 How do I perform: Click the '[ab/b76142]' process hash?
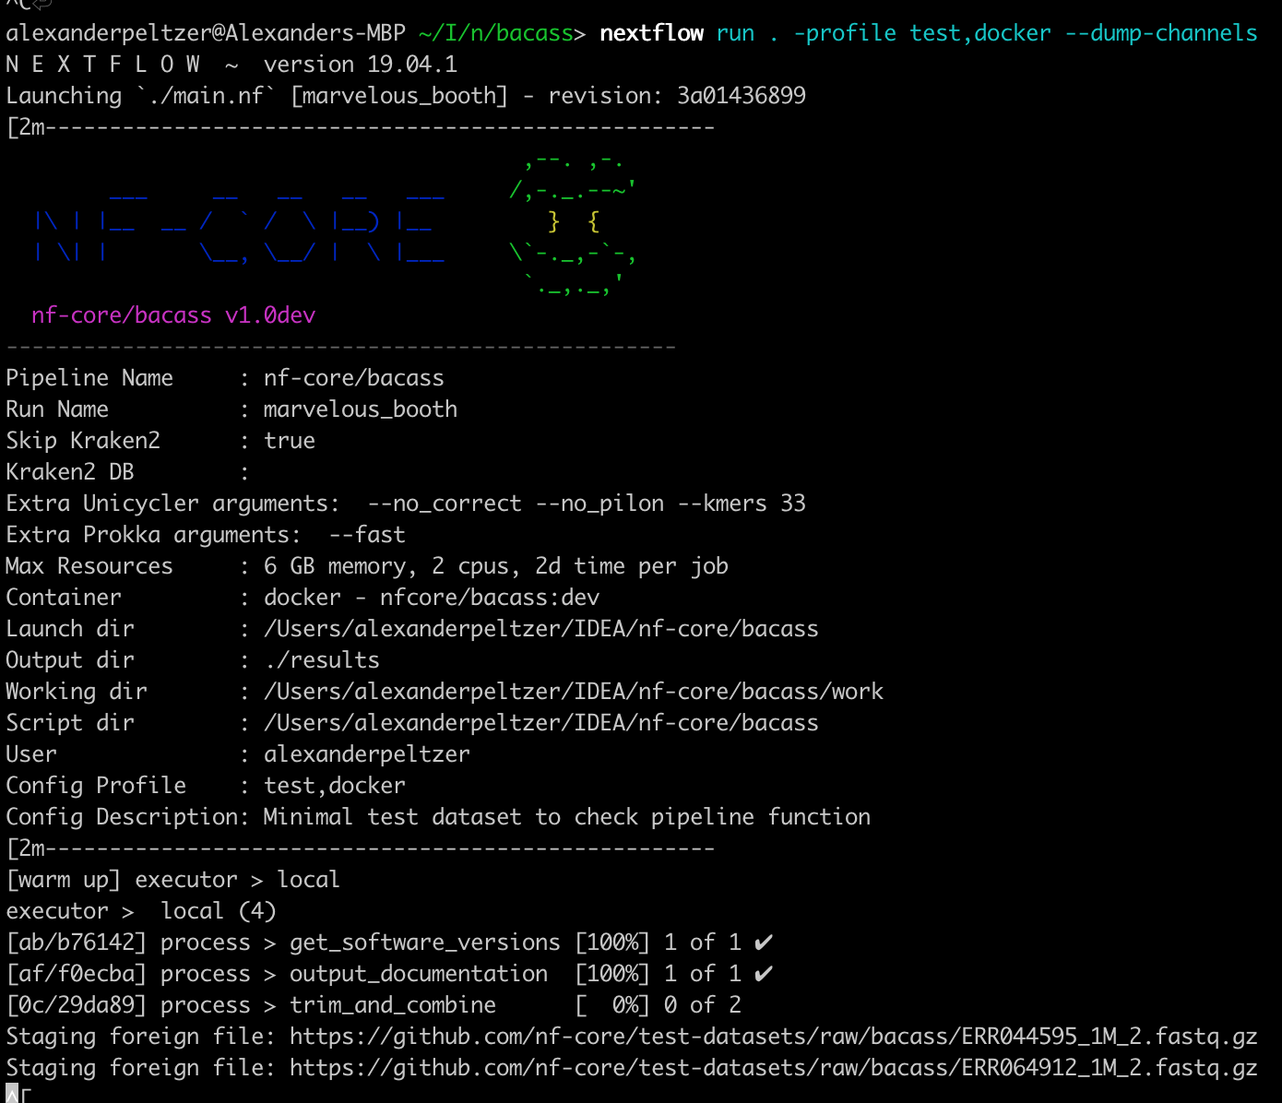click(x=77, y=943)
